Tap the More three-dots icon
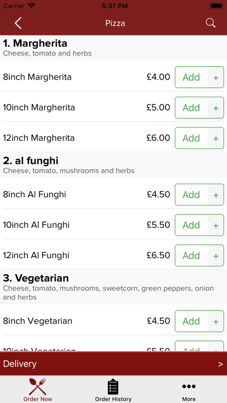The width and height of the screenshot is (227, 403). click(189, 386)
